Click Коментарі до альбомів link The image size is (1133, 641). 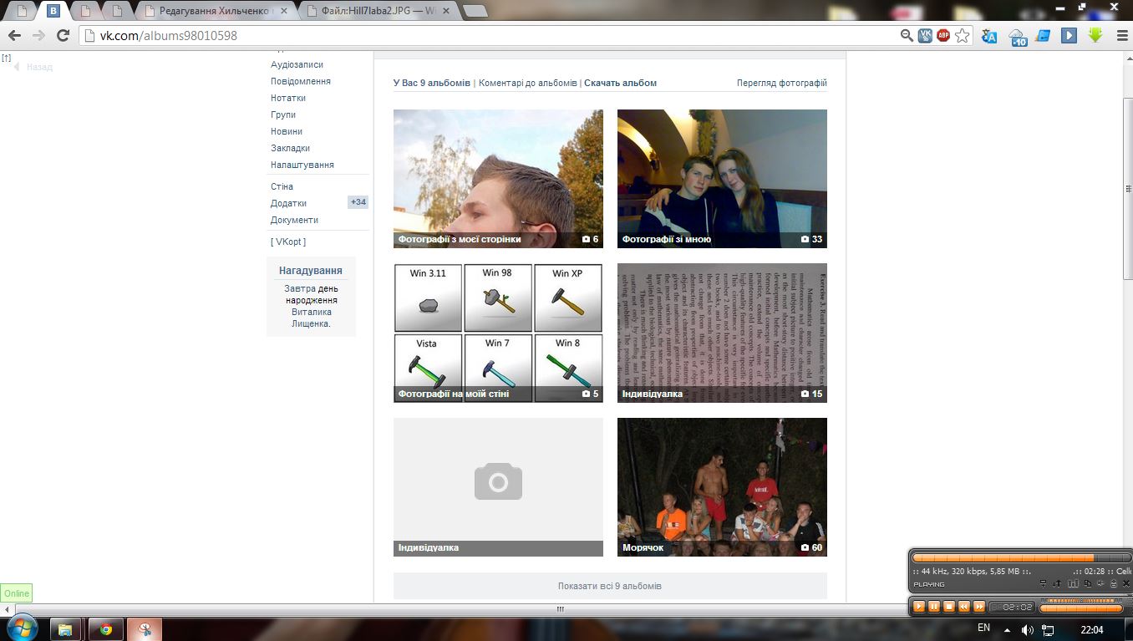pos(528,83)
